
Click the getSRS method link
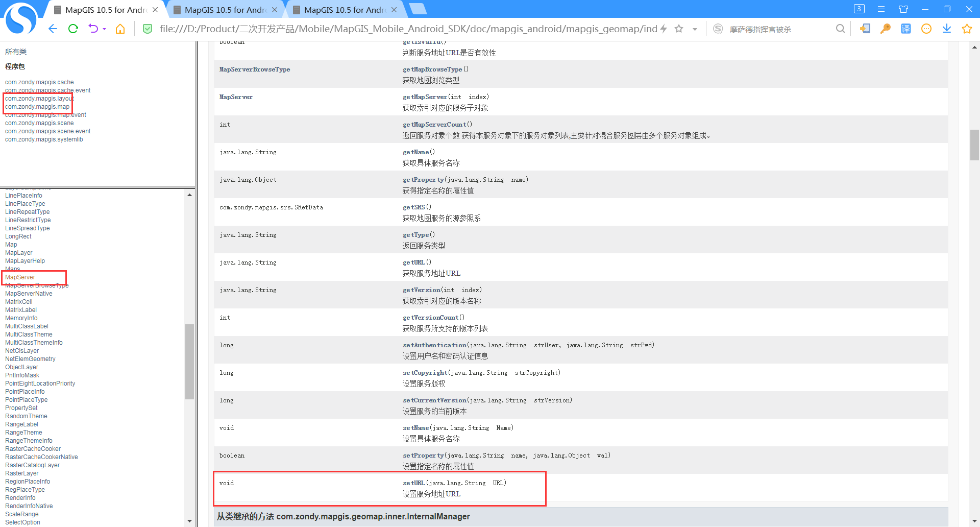pyautogui.click(x=413, y=207)
